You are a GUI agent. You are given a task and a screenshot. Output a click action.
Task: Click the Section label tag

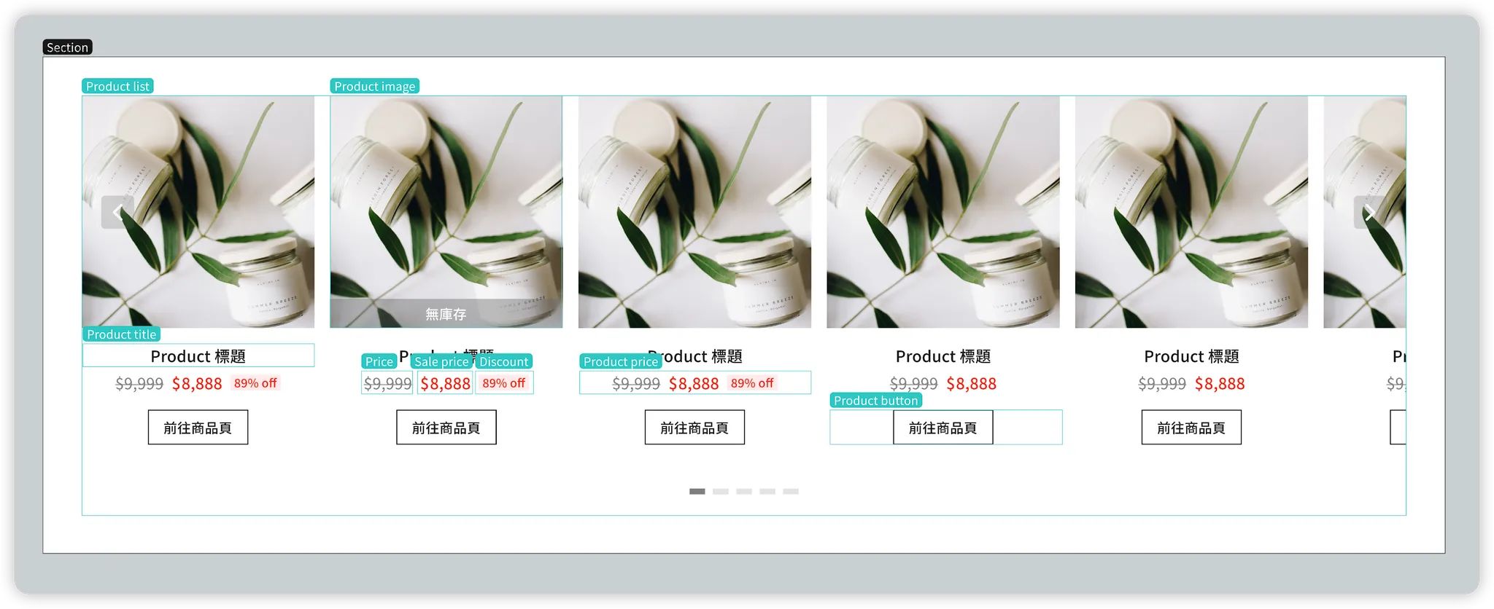point(67,47)
